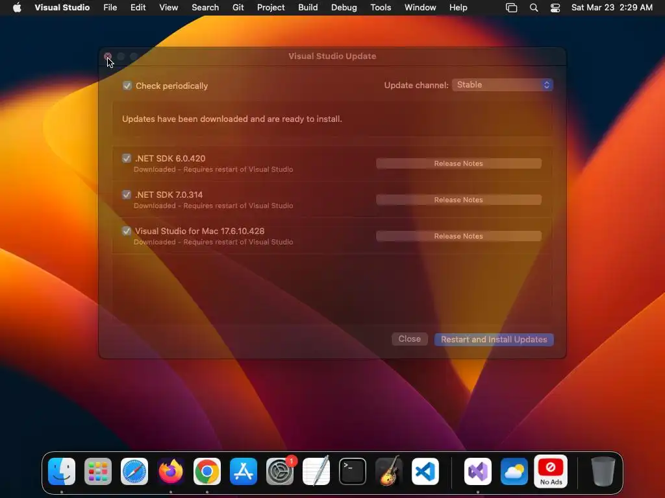Open the Trash in the dock
Viewport: 665px width, 498px height.
(x=603, y=471)
